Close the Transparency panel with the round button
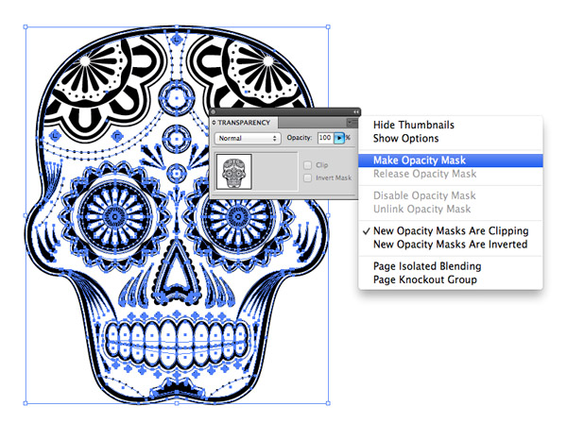The image size is (567, 440). tap(213, 112)
